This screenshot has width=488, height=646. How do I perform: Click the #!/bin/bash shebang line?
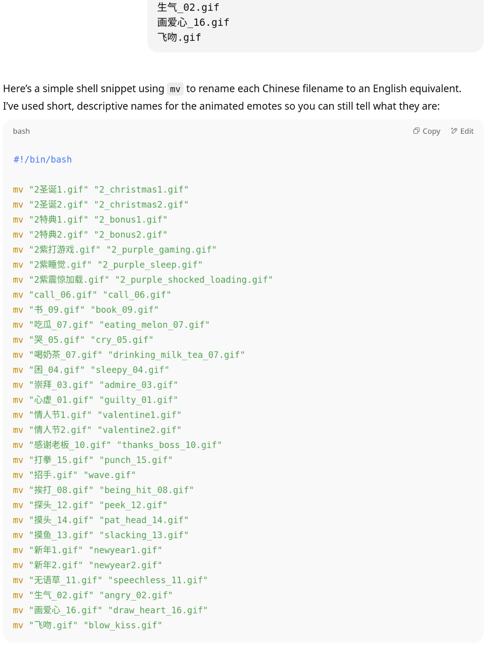(43, 159)
